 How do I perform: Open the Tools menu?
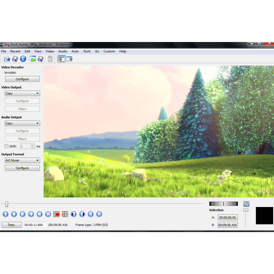(87, 51)
